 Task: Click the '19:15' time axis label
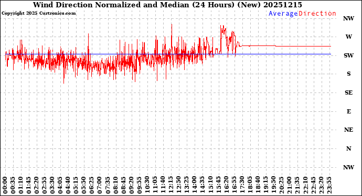(x=265, y=186)
